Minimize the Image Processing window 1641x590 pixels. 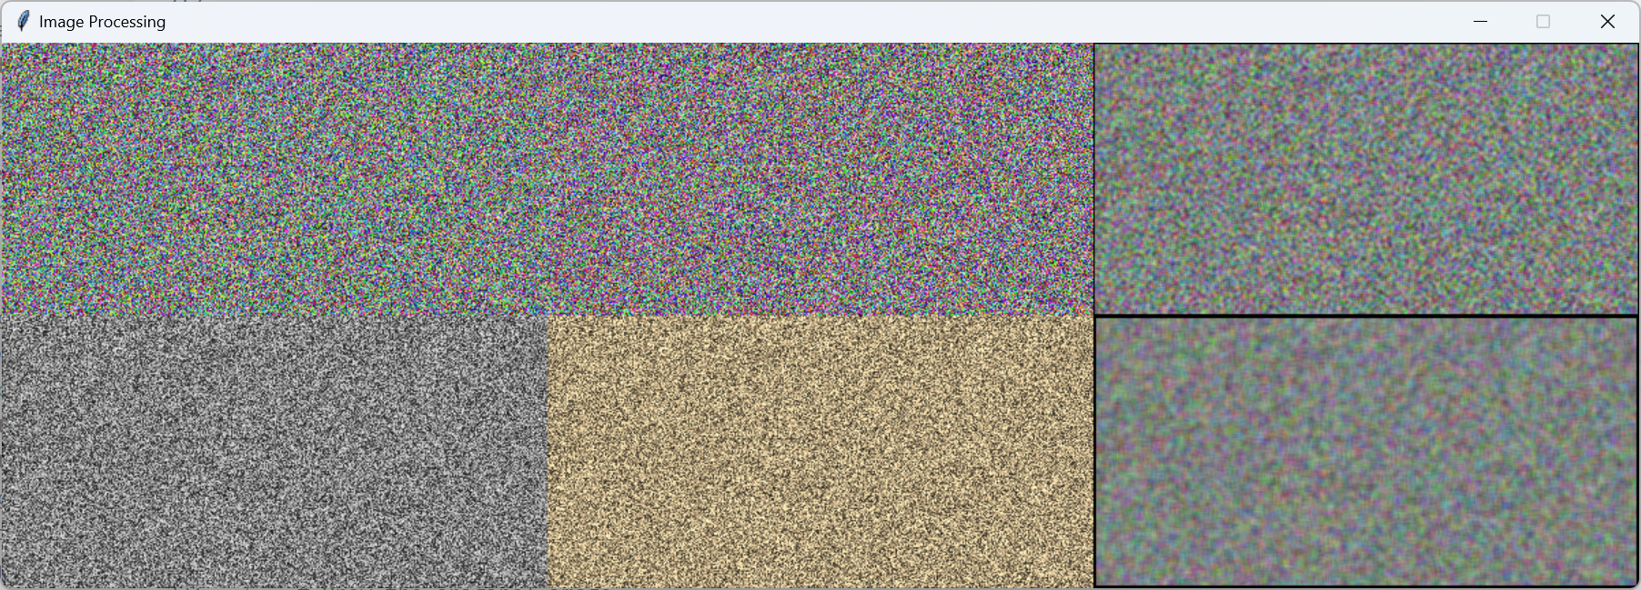pyautogui.click(x=1480, y=21)
